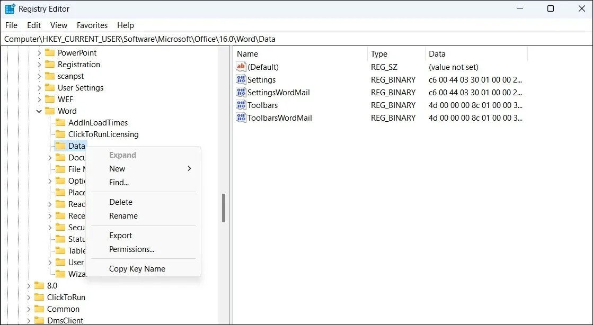The image size is (593, 325).
Task: Maximize the Registry Editor window
Action: tap(551, 8)
